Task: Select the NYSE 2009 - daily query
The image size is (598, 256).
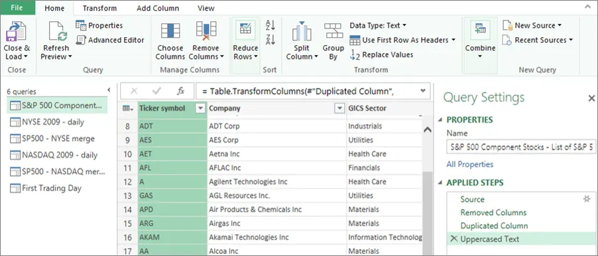Action: click(52, 122)
